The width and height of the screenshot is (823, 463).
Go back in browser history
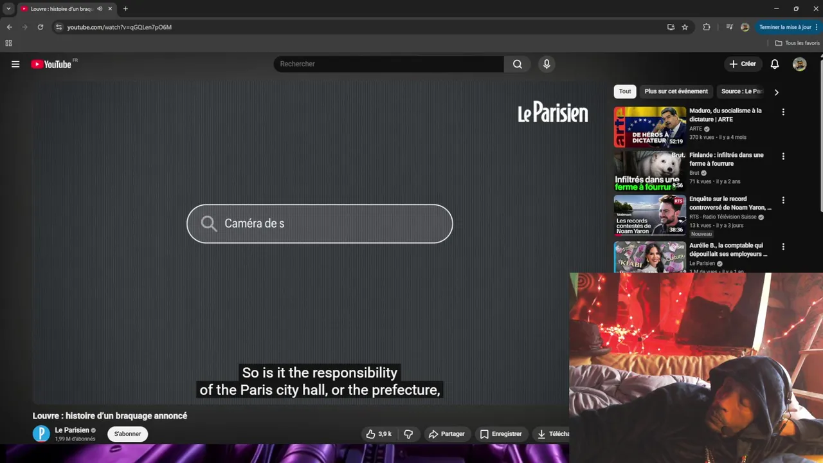tap(9, 27)
